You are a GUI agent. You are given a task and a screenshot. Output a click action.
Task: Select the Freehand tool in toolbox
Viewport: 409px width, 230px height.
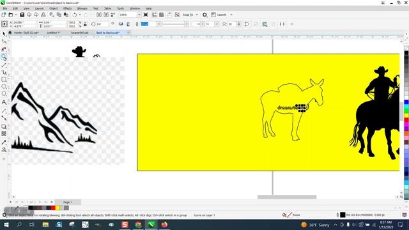tap(4, 65)
